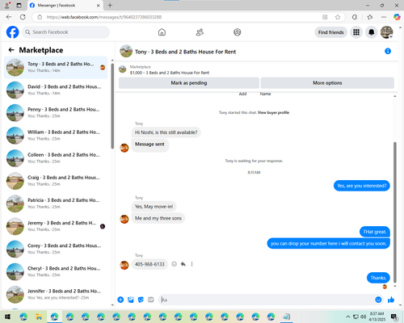
Task: Click the conversation list scrollbar
Action: (x=112, y=106)
